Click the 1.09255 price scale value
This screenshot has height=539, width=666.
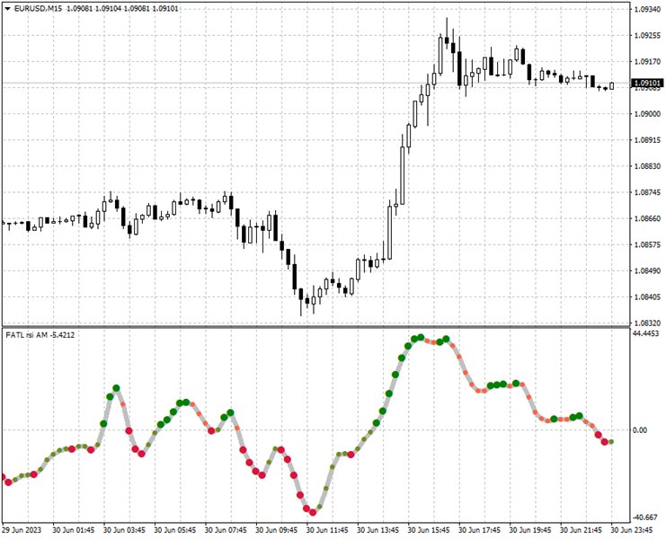[x=647, y=36]
